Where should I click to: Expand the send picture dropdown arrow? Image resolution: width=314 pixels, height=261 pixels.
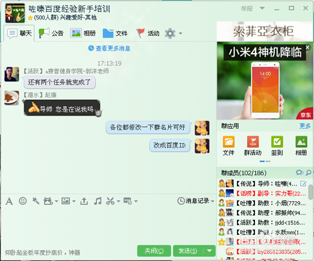74,201
